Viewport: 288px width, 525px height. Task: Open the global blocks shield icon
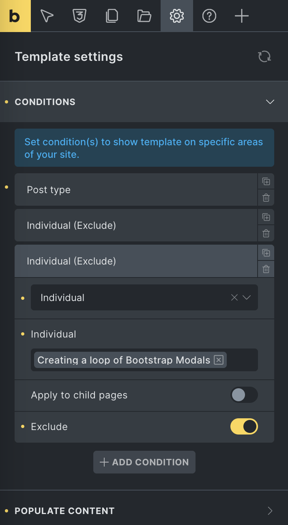pyautogui.click(x=79, y=16)
